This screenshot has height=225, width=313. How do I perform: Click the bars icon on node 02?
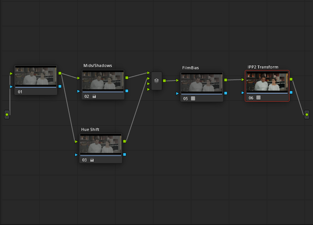[x=94, y=96]
